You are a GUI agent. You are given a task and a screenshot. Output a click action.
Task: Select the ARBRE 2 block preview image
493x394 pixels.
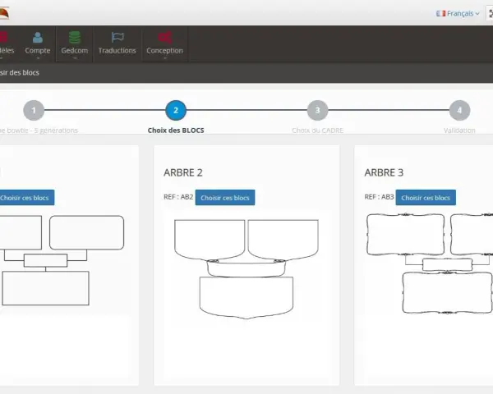246,269
